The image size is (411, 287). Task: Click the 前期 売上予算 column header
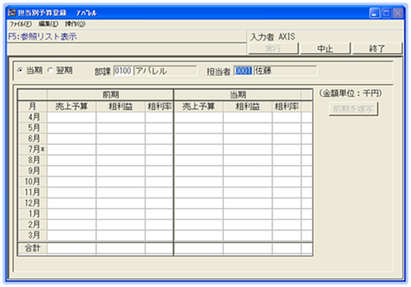(71, 106)
